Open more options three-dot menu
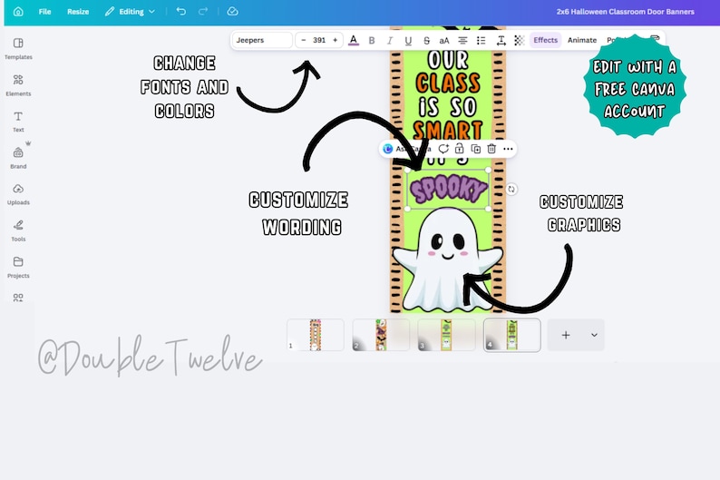 (x=508, y=149)
